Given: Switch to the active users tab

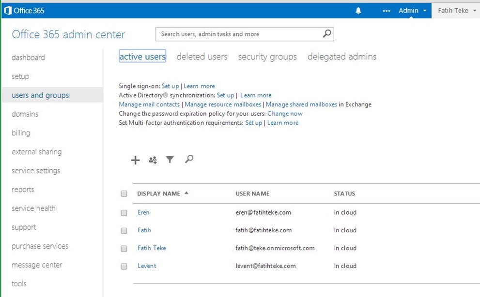Looking at the screenshot, I should [142, 56].
